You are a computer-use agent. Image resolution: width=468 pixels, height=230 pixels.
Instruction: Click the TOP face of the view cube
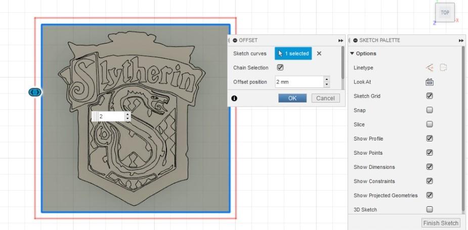point(445,13)
